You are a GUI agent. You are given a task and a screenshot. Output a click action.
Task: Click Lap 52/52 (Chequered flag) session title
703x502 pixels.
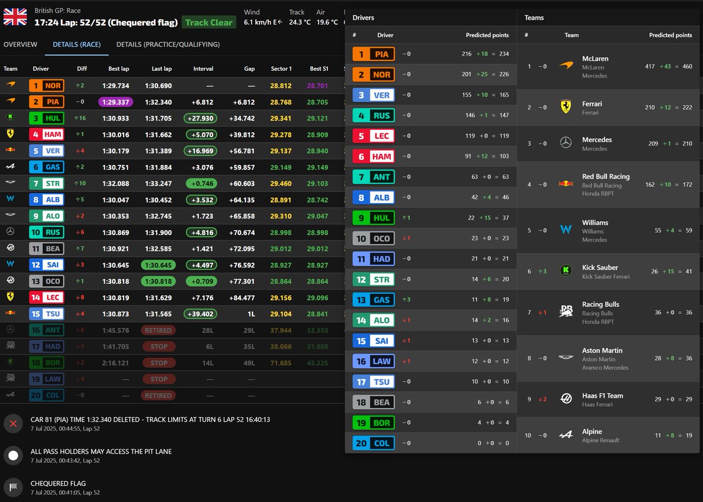[105, 23]
